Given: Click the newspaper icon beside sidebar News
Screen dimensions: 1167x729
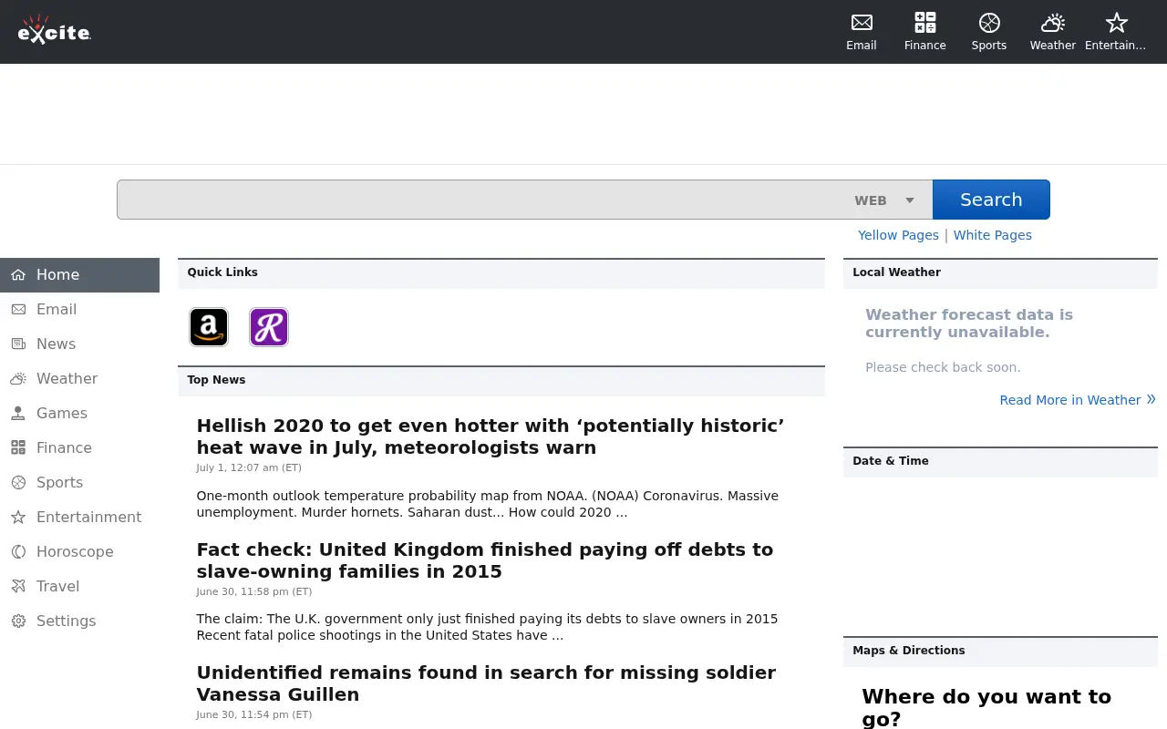Looking at the screenshot, I should [x=18, y=344].
